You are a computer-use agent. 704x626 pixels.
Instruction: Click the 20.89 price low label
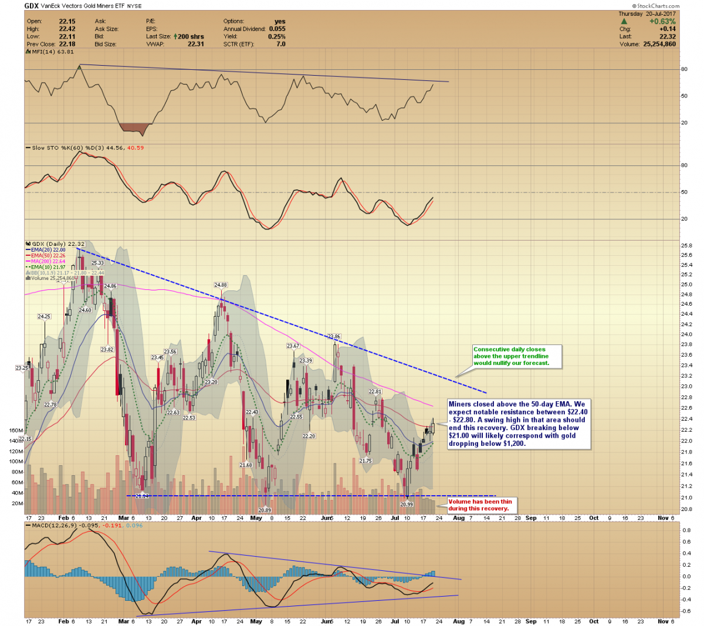click(265, 510)
